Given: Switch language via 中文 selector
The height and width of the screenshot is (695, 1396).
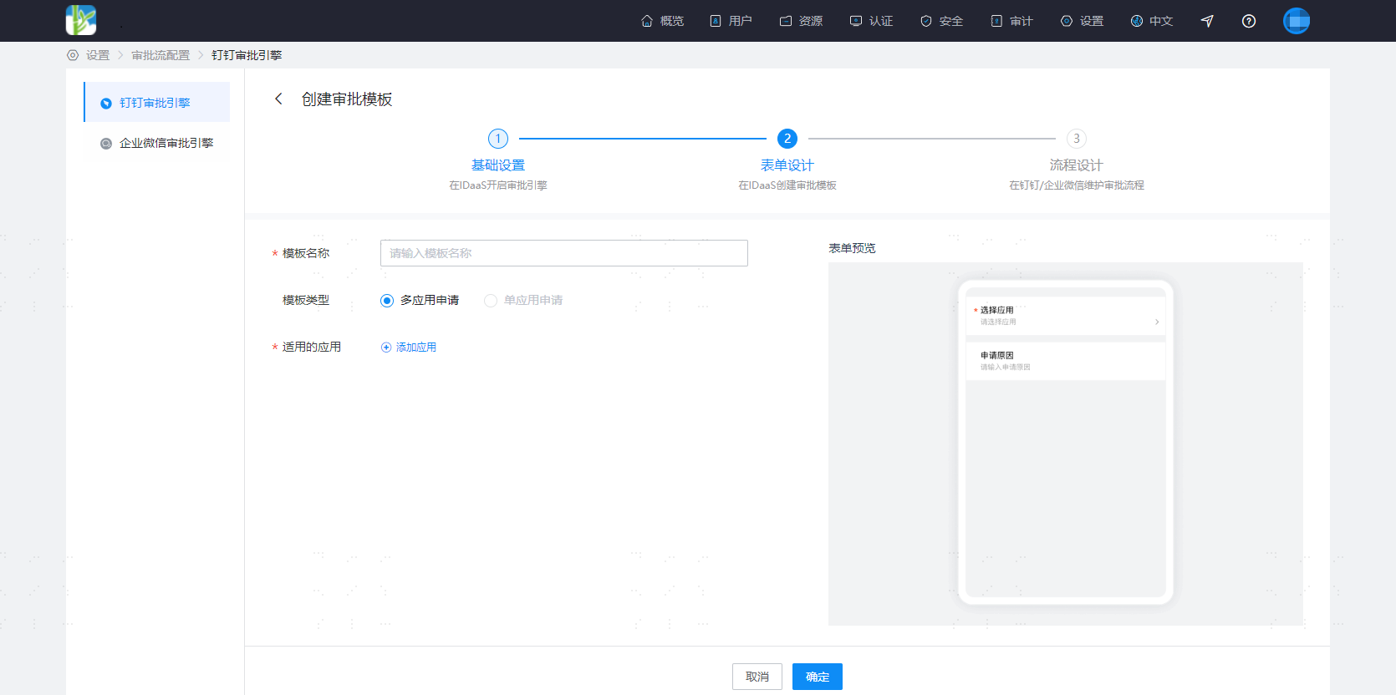Looking at the screenshot, I should pyautogui.click(x=1152, y=21).
